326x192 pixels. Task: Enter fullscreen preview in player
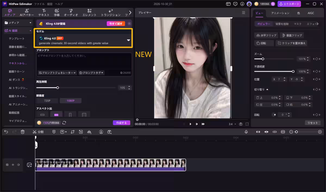coord(247,124)
